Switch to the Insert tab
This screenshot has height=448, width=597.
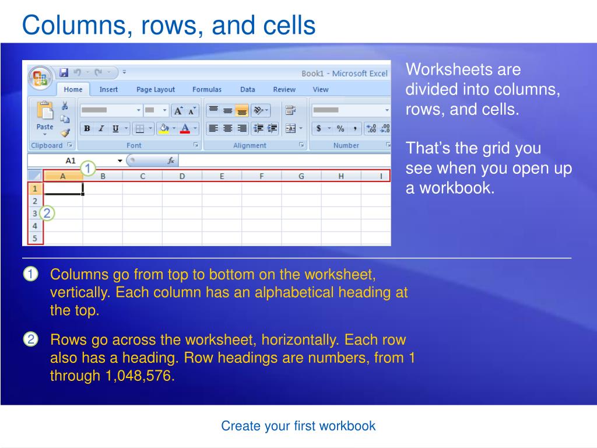pyautogui.click(x=108, y=89)
